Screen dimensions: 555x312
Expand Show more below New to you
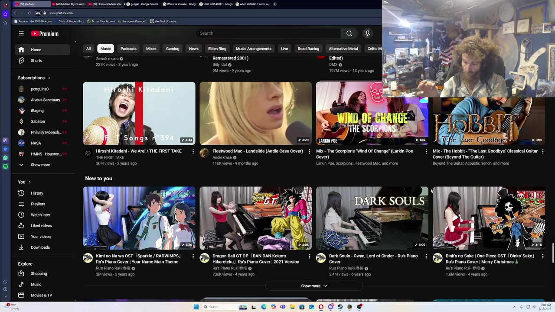coord(314,286)
